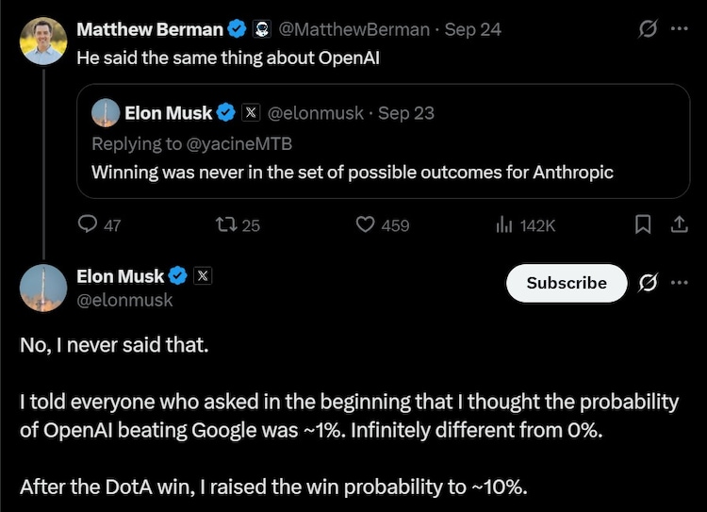
Task: Click Elon Musk's avatar in quoted tweet
Action: 106,113
